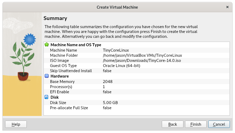Select the Guest OS Type row label

(x=63, y=65)
